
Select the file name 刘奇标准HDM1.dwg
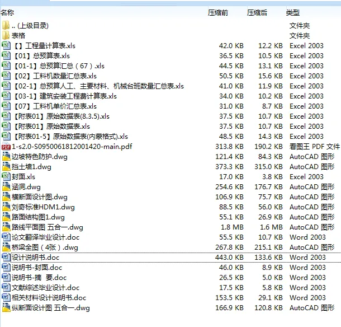coord(43,207)
